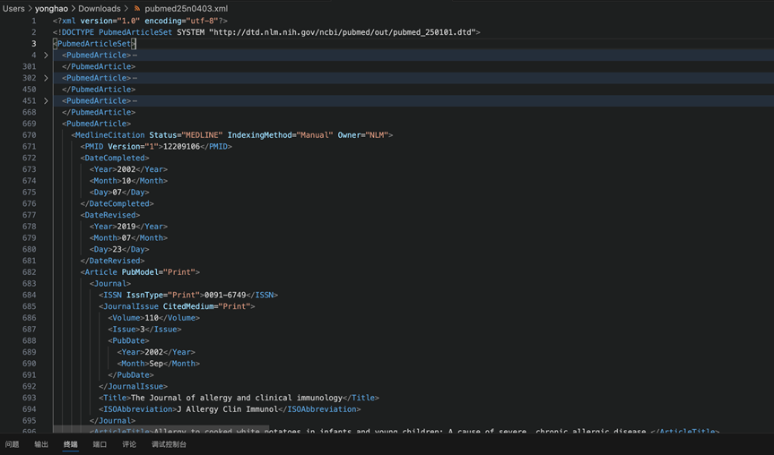Click the journal title text on line 693
Viewport: 774px width, 455px height.
(x=237, y=398)
